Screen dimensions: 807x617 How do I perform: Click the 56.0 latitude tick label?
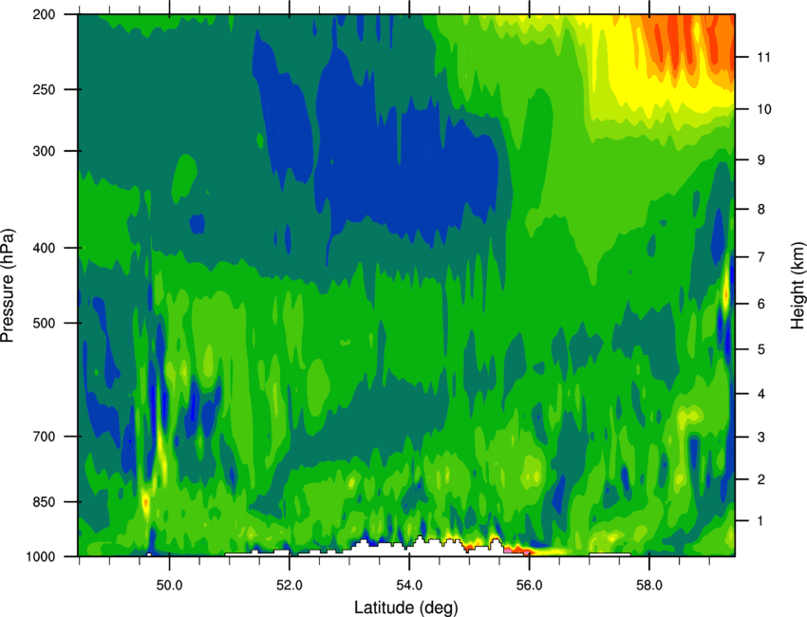[530, 585]
